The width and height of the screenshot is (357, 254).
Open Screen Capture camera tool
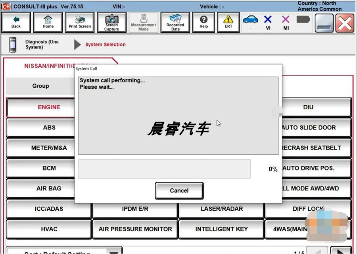(111, 22)
